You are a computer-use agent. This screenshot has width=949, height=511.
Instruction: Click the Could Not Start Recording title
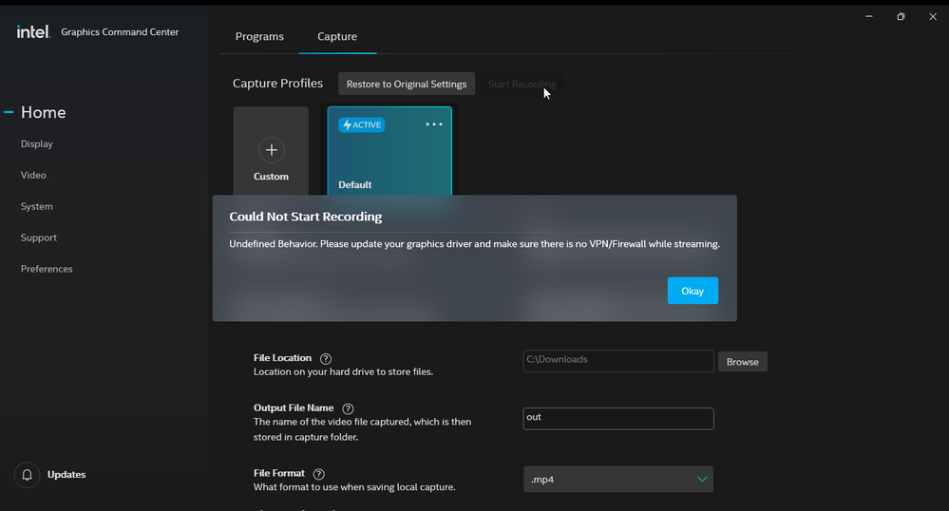306,217
